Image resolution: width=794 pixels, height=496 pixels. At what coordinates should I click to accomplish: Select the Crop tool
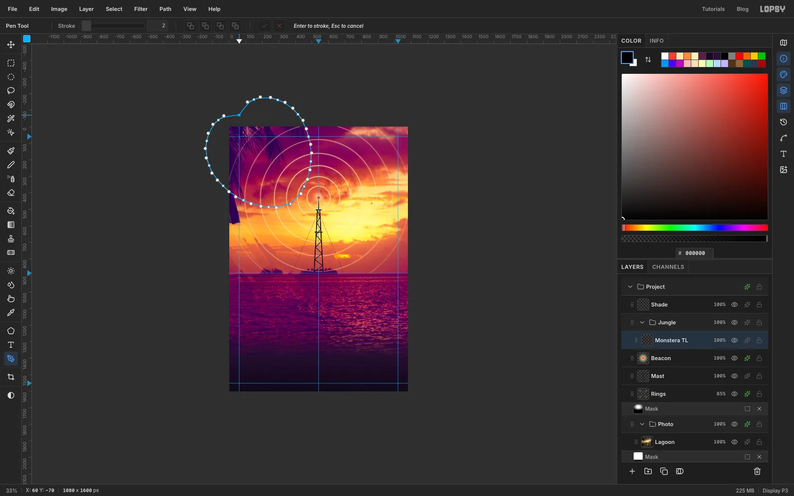pos(11,377)
